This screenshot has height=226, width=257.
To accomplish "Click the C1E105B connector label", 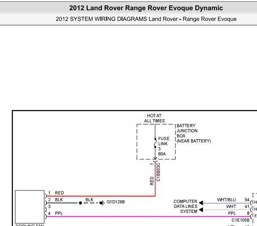I will pyautogui.click(x=240, y=220).
